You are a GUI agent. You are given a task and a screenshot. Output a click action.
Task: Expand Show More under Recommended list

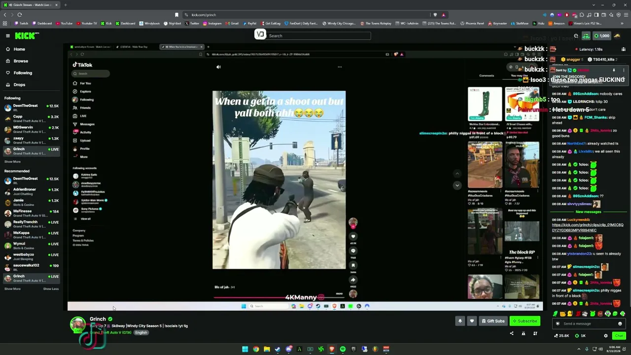tap(12, 289)
